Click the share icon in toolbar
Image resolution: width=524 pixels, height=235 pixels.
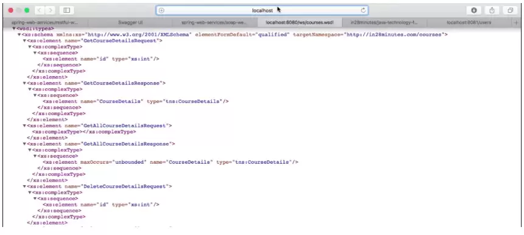492,10
